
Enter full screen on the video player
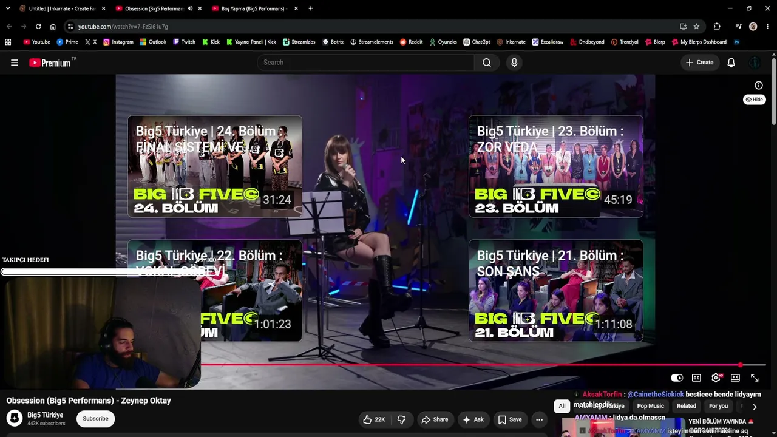[x=755, y=378]
